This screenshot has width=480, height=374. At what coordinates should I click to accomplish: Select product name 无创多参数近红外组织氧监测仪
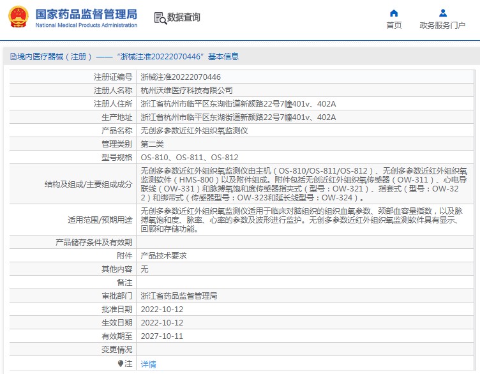195,131
